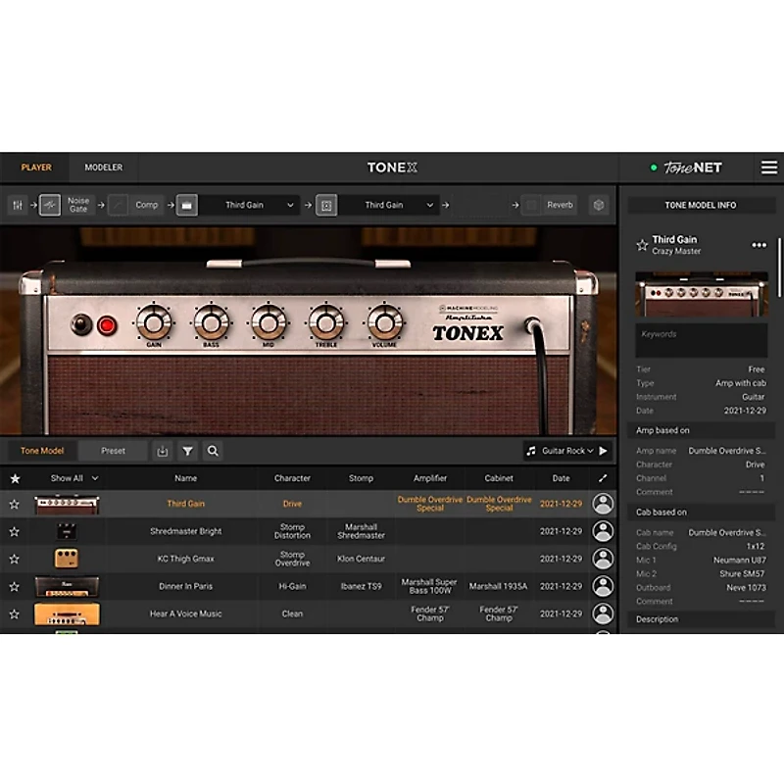Click the Shredmaster Bright pedal thumbnail
Image resolution: width=784 pixels, height=784 pixels.
(x=67, y=531)
